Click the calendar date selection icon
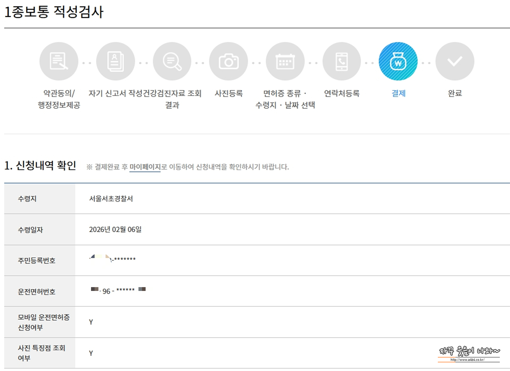This screenshot has height=371, width=510. 285,61
